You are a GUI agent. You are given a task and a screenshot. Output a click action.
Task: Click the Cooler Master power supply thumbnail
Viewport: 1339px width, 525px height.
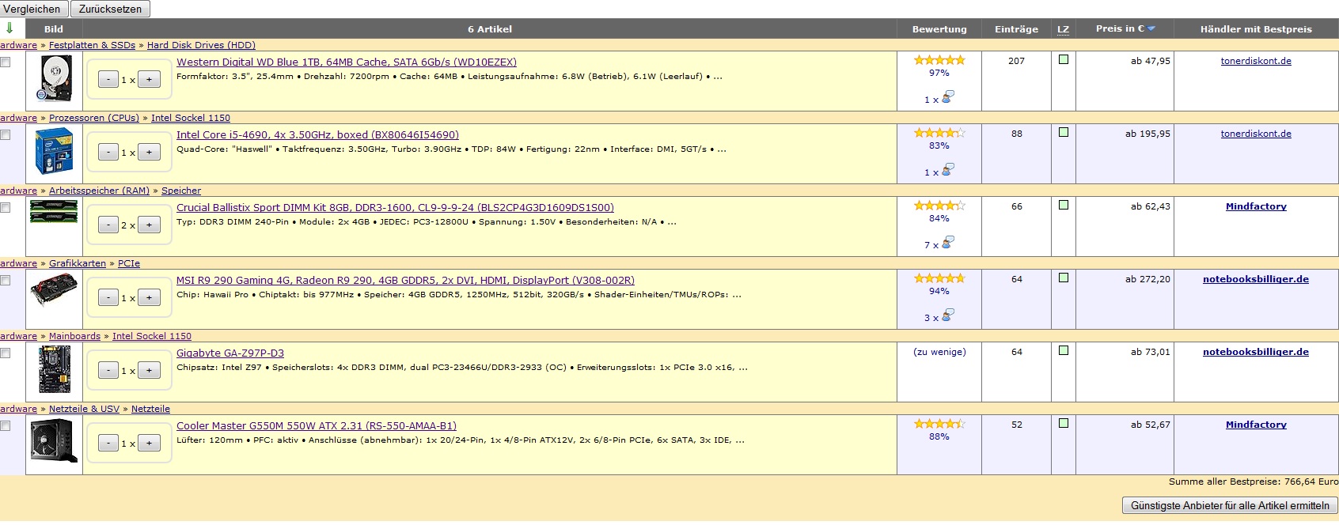pos(54,440)
